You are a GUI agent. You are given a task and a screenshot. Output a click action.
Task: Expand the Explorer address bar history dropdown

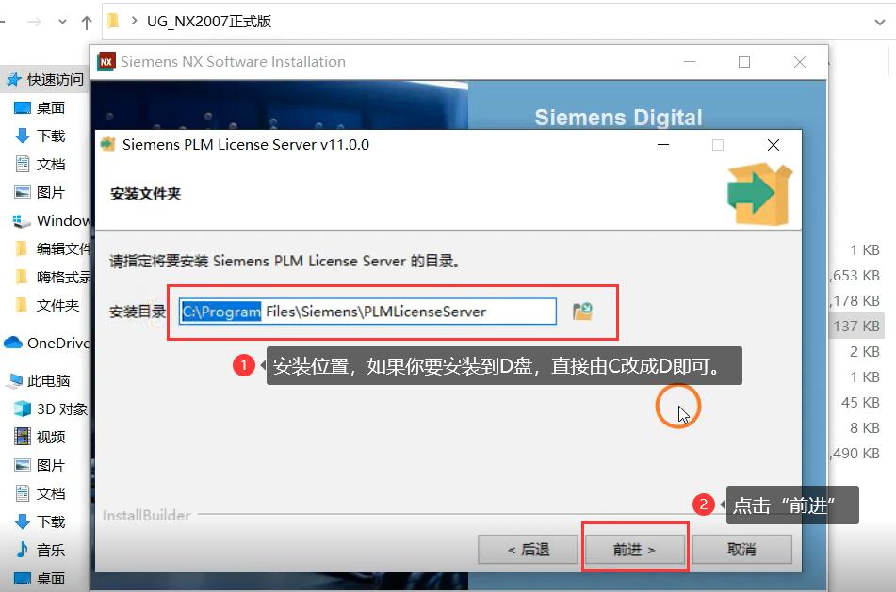point(879,23)
